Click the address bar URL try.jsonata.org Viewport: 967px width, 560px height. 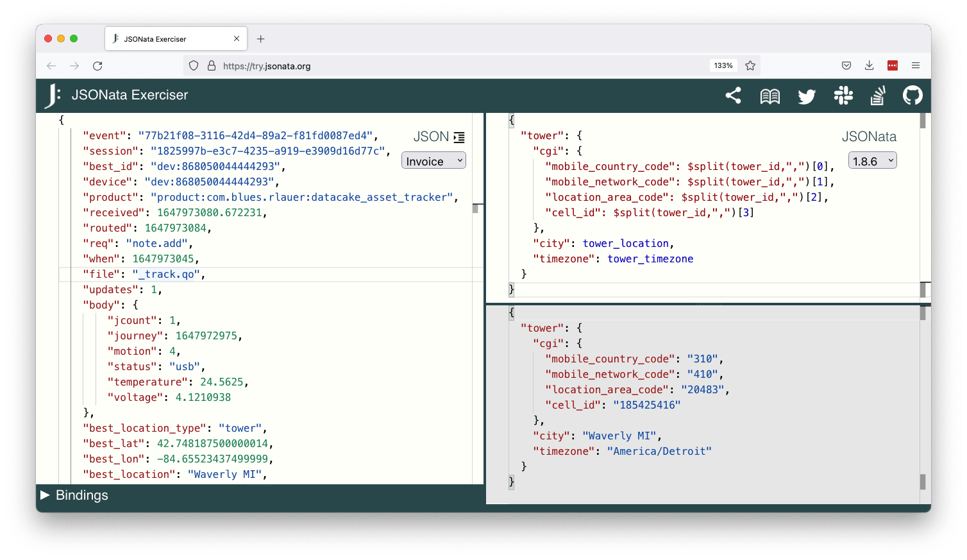point(267,66)
